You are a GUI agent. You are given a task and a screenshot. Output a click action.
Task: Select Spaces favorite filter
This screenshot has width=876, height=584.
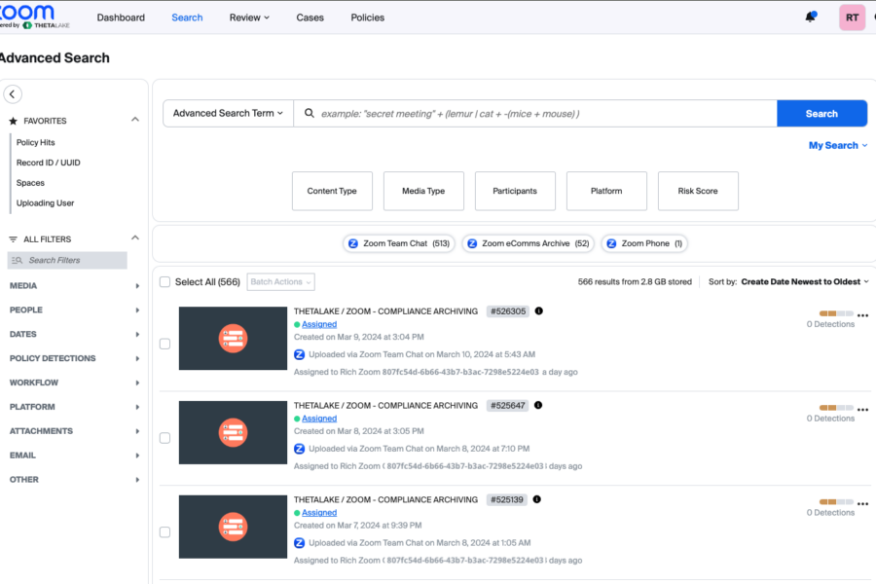click(30, 183)
